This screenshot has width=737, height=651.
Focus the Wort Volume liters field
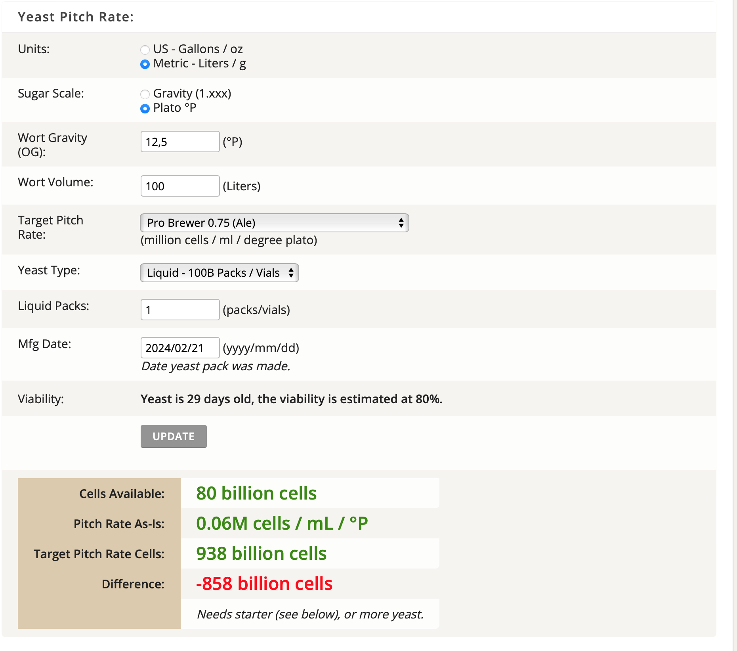tap(180, 186)
